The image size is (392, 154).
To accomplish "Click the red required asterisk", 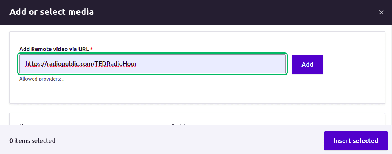I will 91,49.
